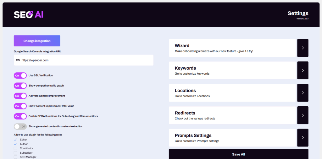
Task: Open Prompts Settings arrow button
Action: pos(303,137)
